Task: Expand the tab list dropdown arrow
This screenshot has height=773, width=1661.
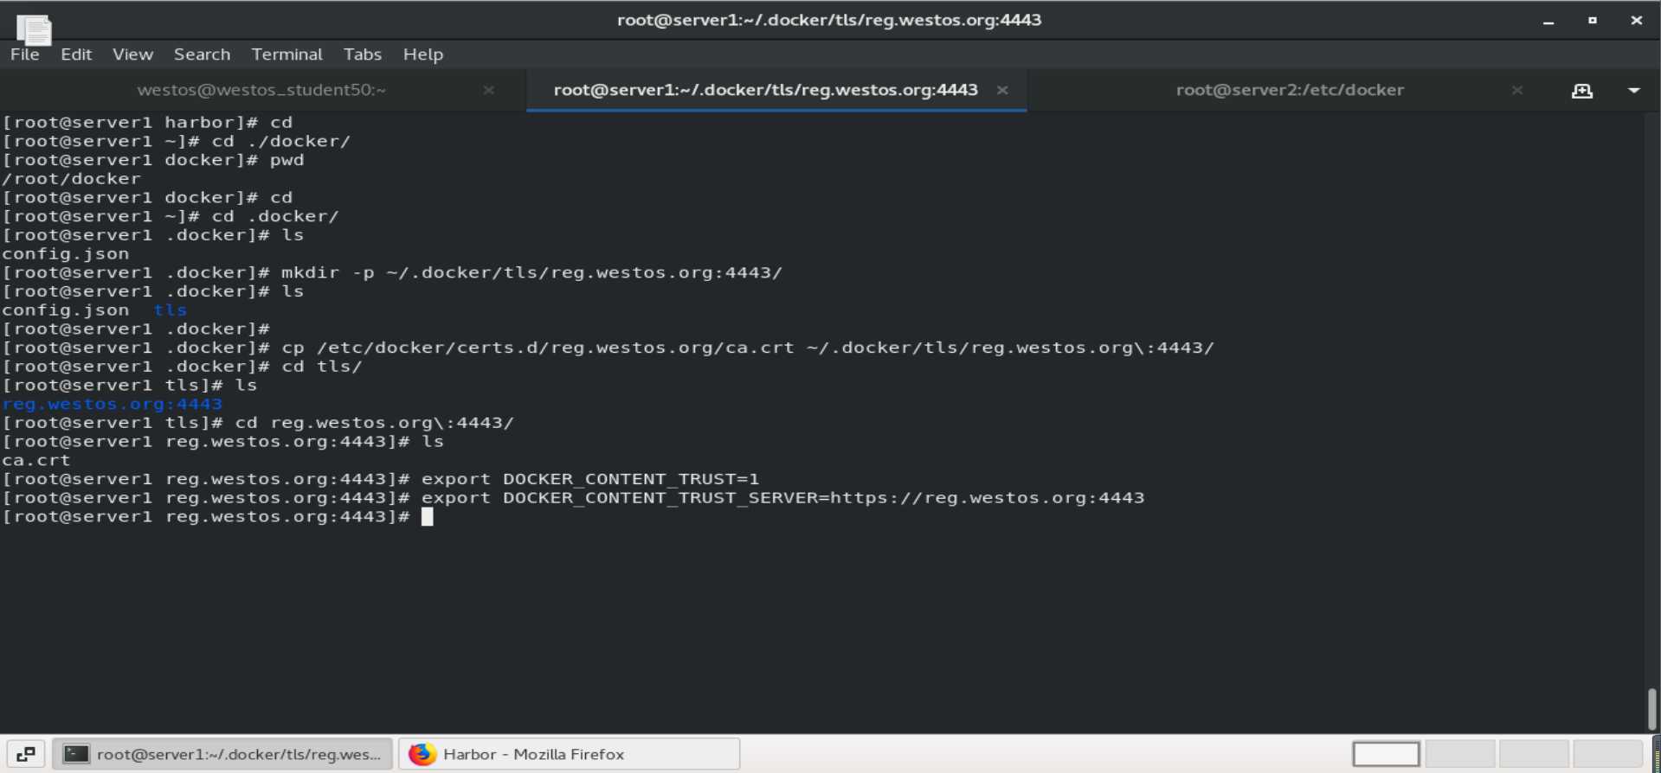Action: [1633, 90]
